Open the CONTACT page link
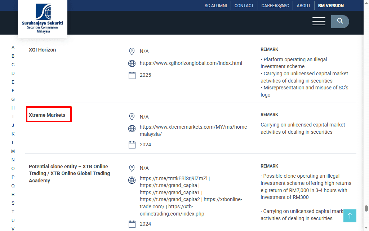 244,6
